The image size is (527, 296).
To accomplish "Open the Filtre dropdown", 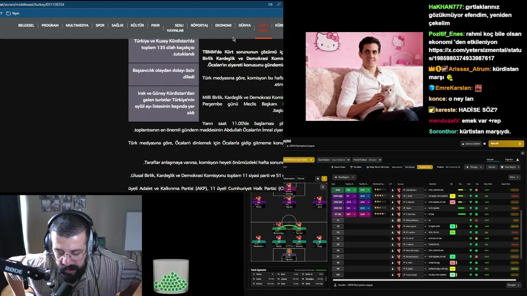I will 515,177.
